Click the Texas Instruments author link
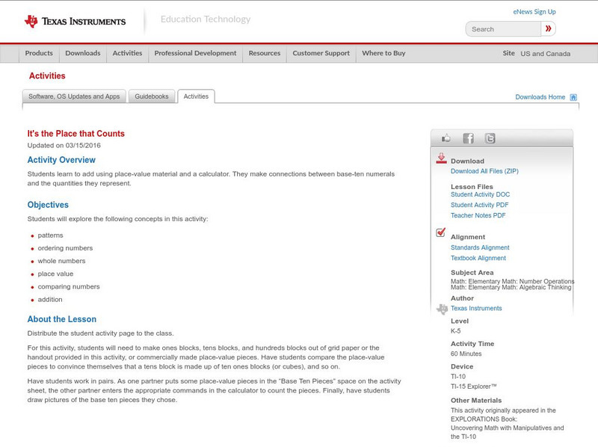Image resolution: width=598 pixels, height=447 pixels. pyautogui.click(x=476, y=308)
